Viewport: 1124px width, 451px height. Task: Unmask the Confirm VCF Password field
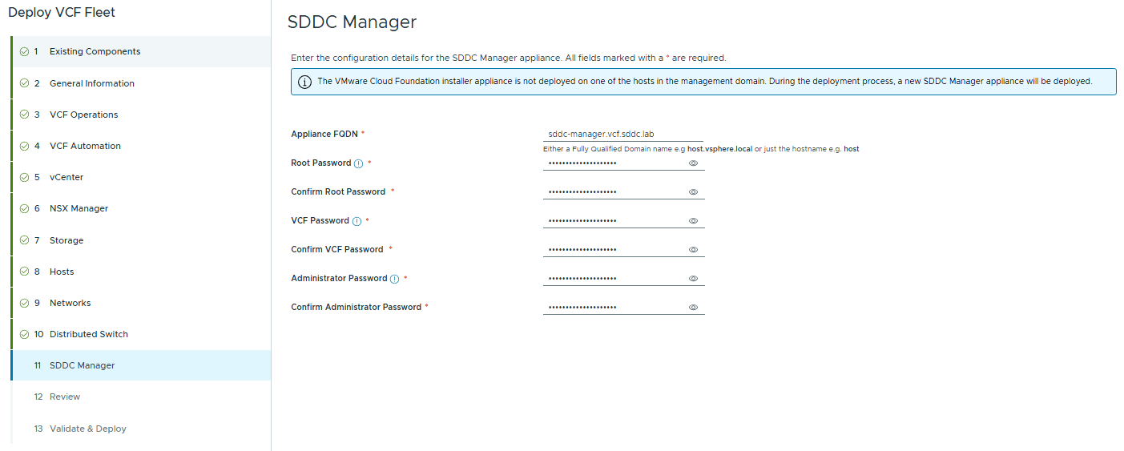(x=693, y=250)
